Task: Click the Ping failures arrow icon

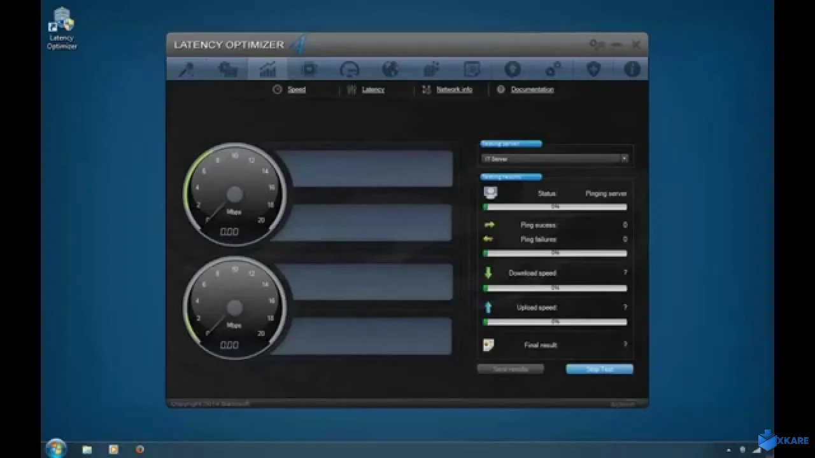Action: pos(489,239)
